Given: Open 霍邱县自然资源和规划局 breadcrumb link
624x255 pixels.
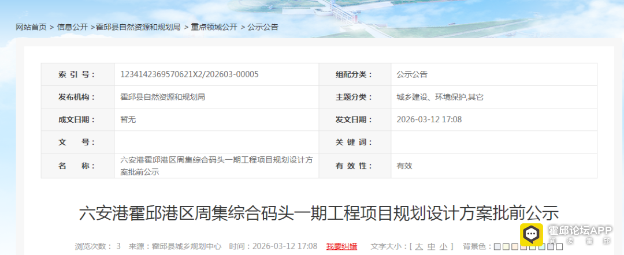Looking at the screenshot, I should click(x=138, y=27).
